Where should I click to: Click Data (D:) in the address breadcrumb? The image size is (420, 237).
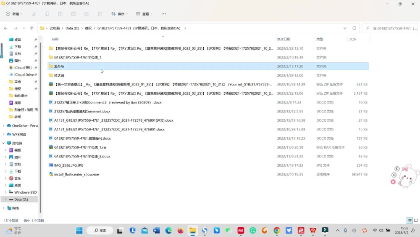(72, 28)
